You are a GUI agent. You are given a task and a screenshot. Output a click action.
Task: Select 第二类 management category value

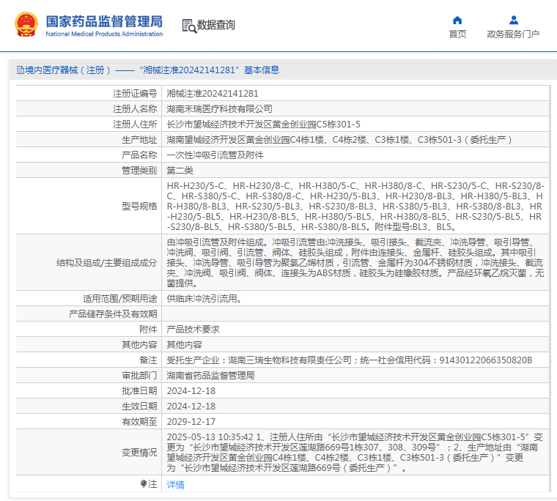tap(180, 171)
